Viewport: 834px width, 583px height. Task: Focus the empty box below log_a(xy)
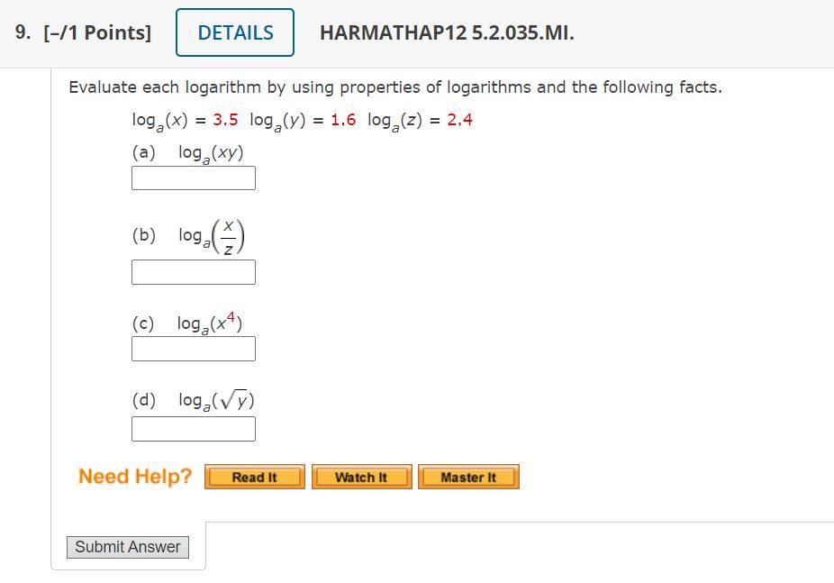click(x=194, y=178)
